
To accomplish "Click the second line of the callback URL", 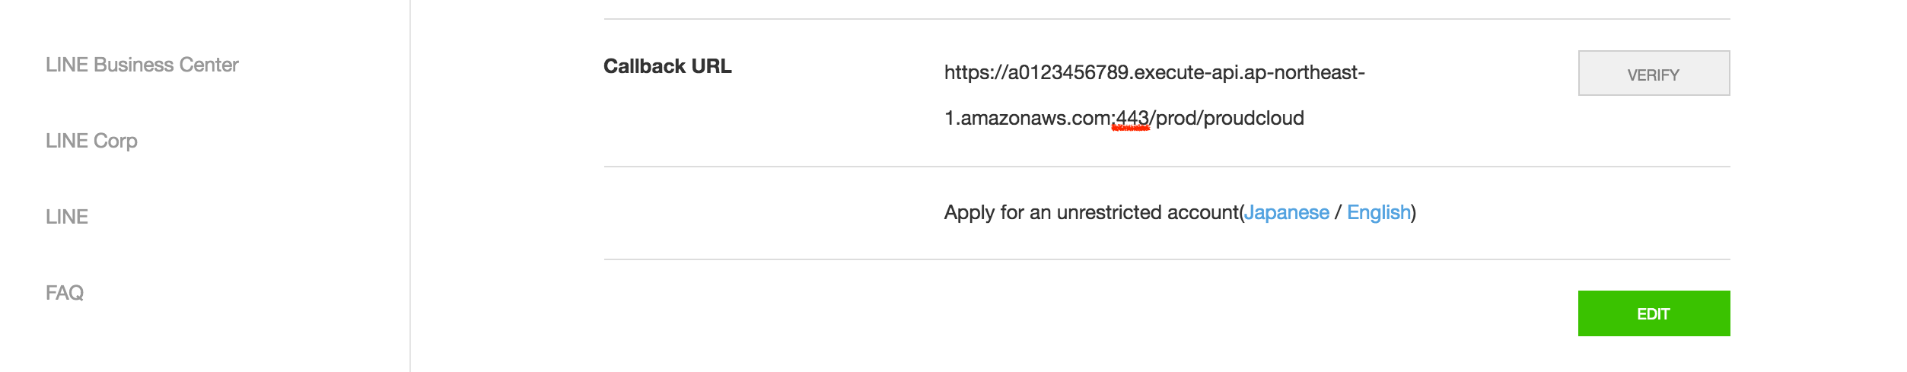I will pos(1123,118).
